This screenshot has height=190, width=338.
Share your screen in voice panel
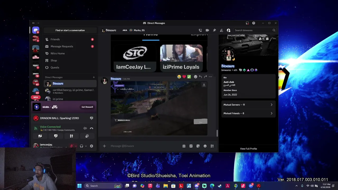56,136
